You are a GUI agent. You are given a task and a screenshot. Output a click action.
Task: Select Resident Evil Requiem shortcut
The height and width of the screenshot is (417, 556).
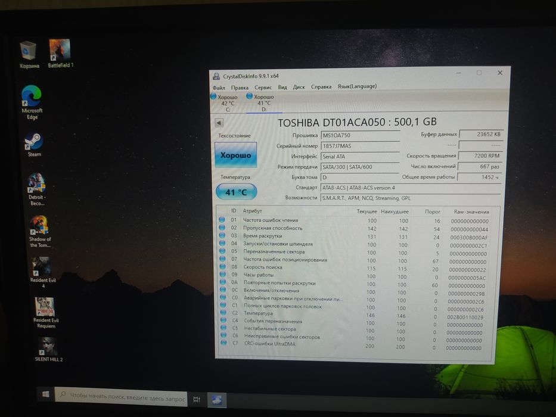pos(45,313)
